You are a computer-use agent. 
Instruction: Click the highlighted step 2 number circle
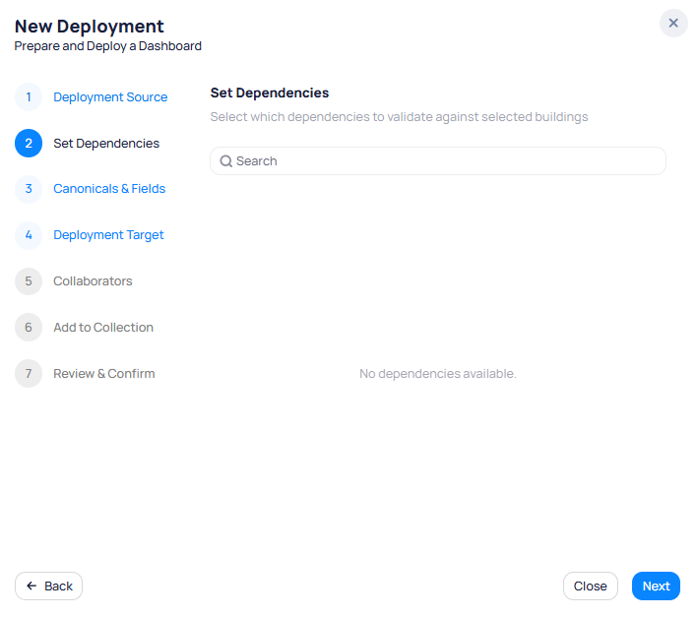tap(29, 144)
